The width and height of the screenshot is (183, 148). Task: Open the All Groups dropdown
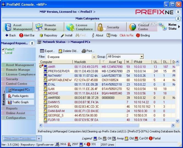[141, 57]
